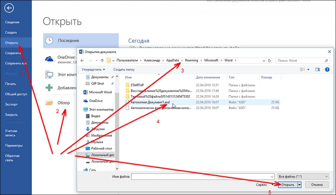The height and width of the screenshot is (195, 336).
Task: Open Параметры settings
Action: click(x=14, y=146)
